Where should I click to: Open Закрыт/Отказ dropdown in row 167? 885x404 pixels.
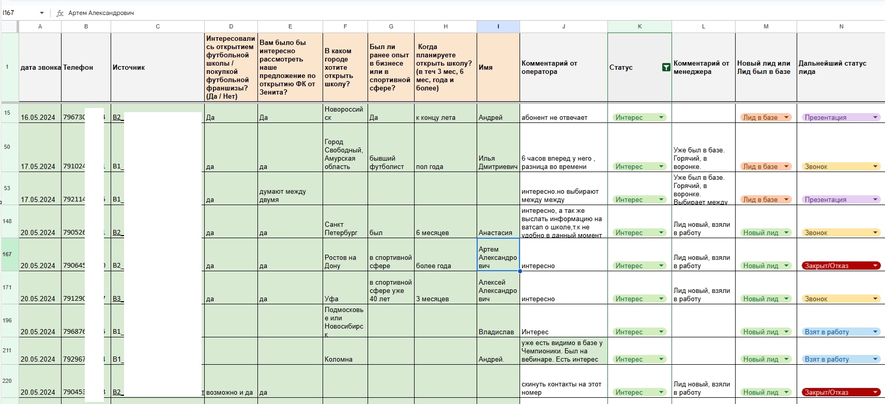click(875, 266)
